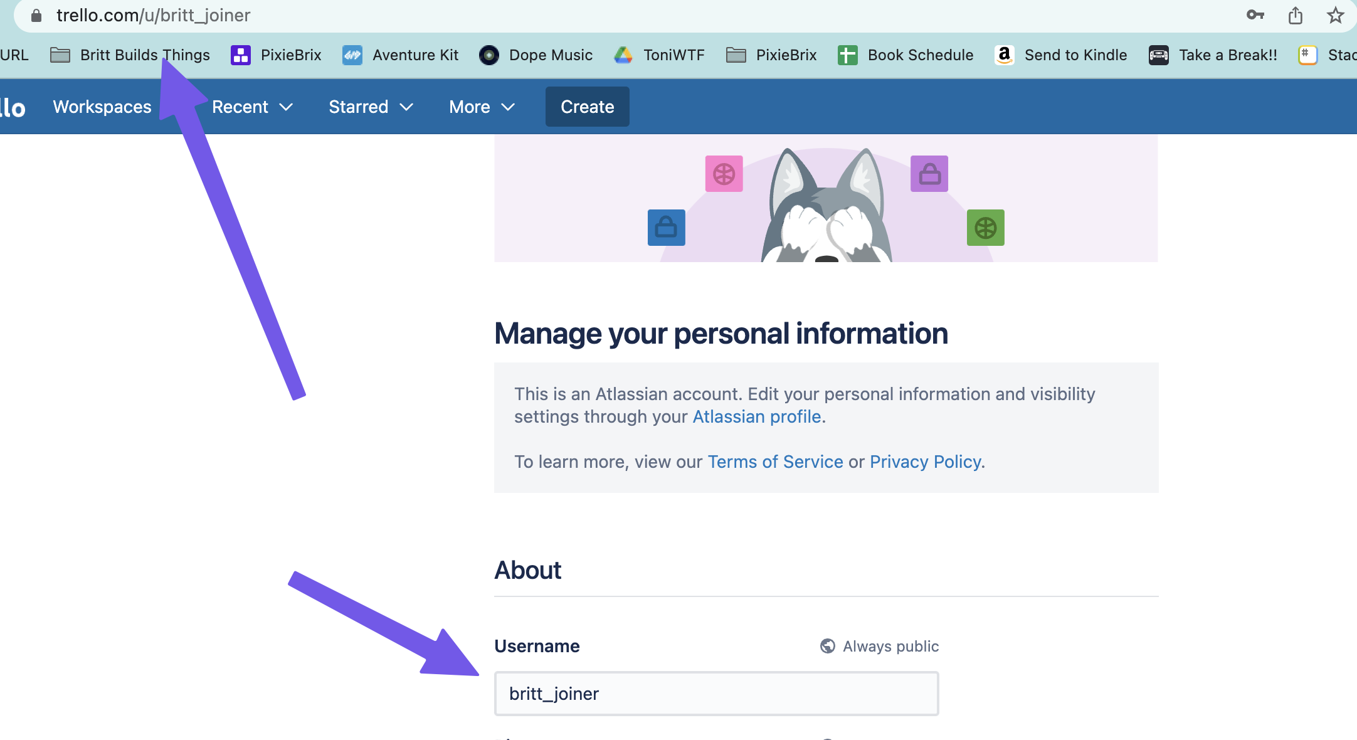Image resolution: width=1357 pixels, height=740 pixels.
Task: Open the Dope Music bookmark icon
Action: tap(489, 55)
